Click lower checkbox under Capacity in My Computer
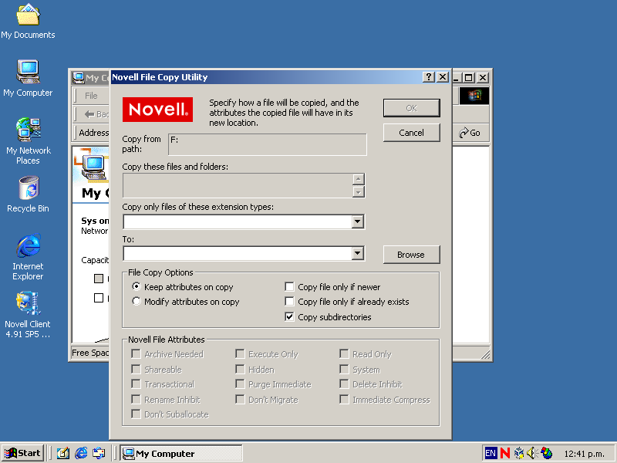Image resolution: width=617 pixels, height=463 pixels. click(99, 298)
